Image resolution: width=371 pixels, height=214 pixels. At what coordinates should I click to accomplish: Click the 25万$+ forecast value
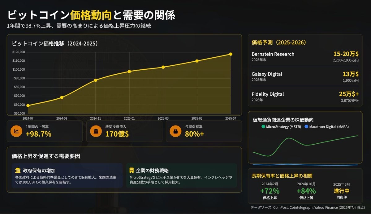coord(349,94)
